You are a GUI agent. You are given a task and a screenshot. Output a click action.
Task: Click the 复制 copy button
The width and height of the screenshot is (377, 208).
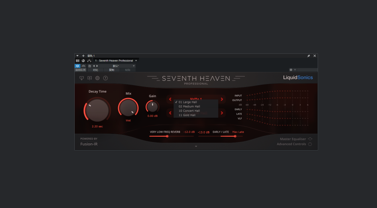point(112,70)
